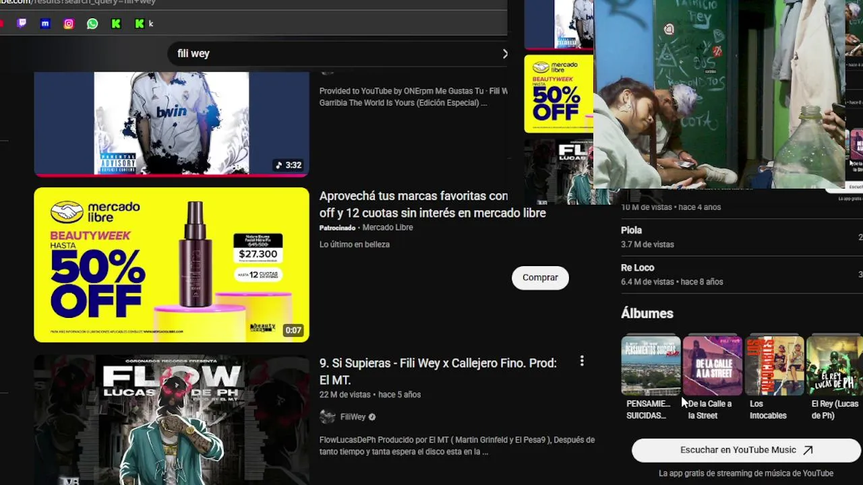
Task: Open 'De la Calle a la Street' album cover
Action: [712, 365]
